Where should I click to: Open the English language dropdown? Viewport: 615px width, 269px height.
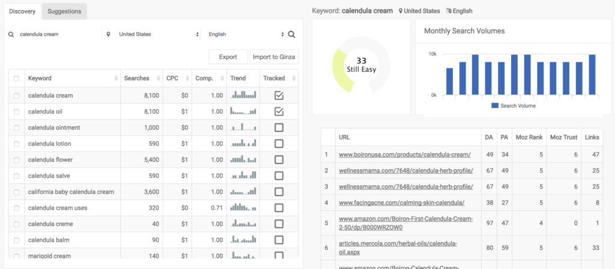[246, 34]
